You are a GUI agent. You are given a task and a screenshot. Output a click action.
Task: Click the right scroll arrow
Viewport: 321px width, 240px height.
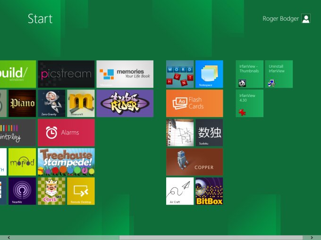pyautogui.click(x=312, y=238)
